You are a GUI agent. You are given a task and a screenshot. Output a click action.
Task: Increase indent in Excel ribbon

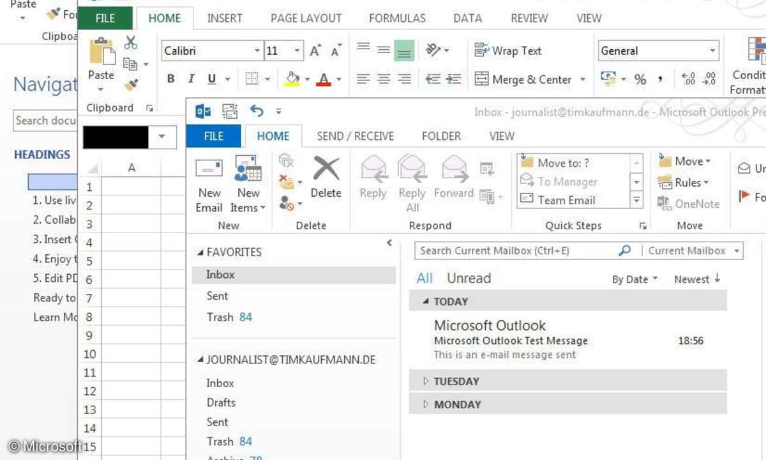point(453,79)
